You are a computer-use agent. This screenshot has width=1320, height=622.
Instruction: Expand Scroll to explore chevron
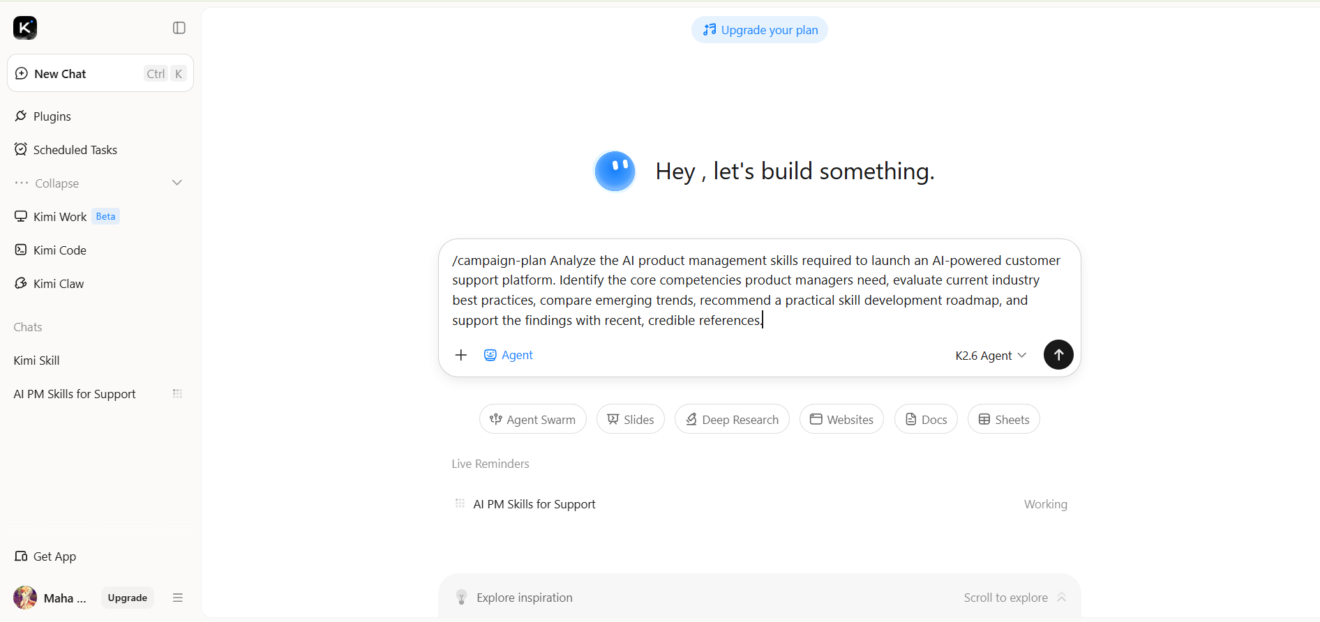click(1061, 597)
